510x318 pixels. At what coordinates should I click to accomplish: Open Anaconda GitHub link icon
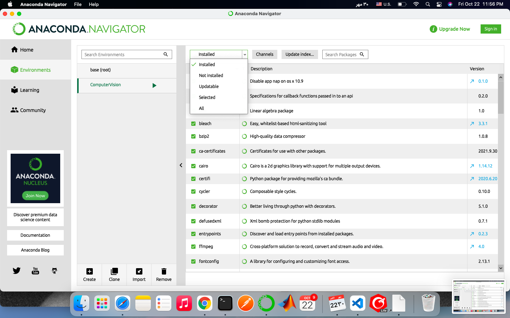click(x=55, y=271)
